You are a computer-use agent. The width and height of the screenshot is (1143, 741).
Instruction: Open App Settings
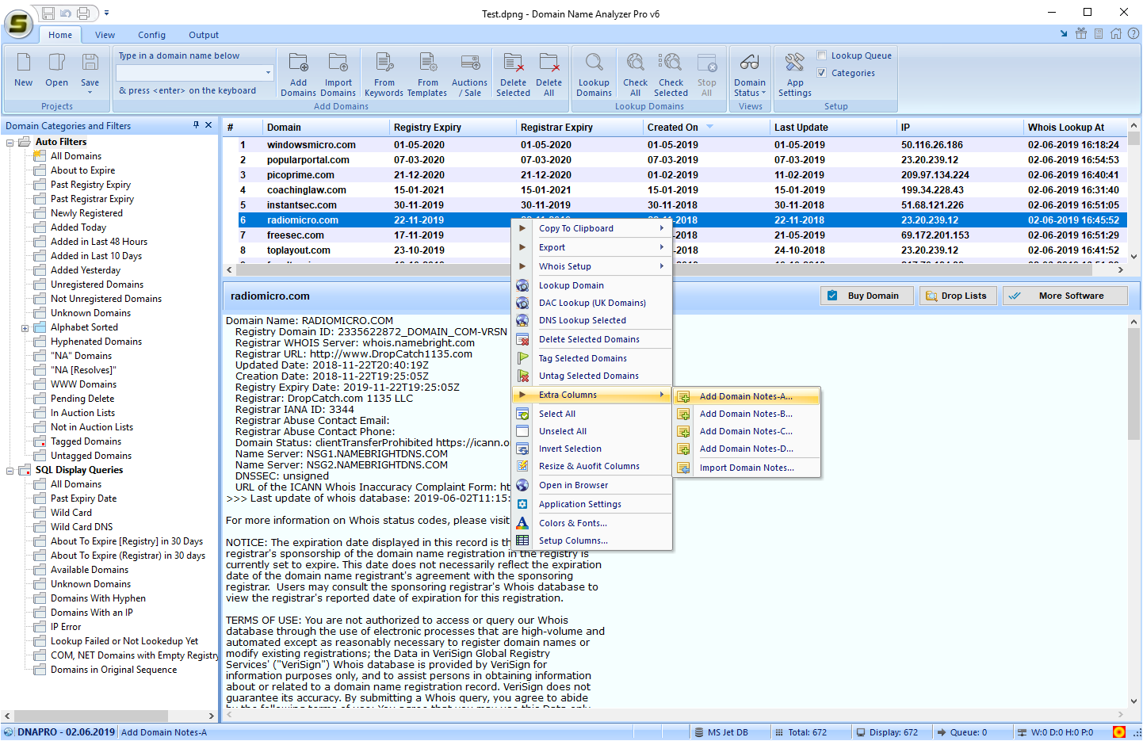coord(795,75)
